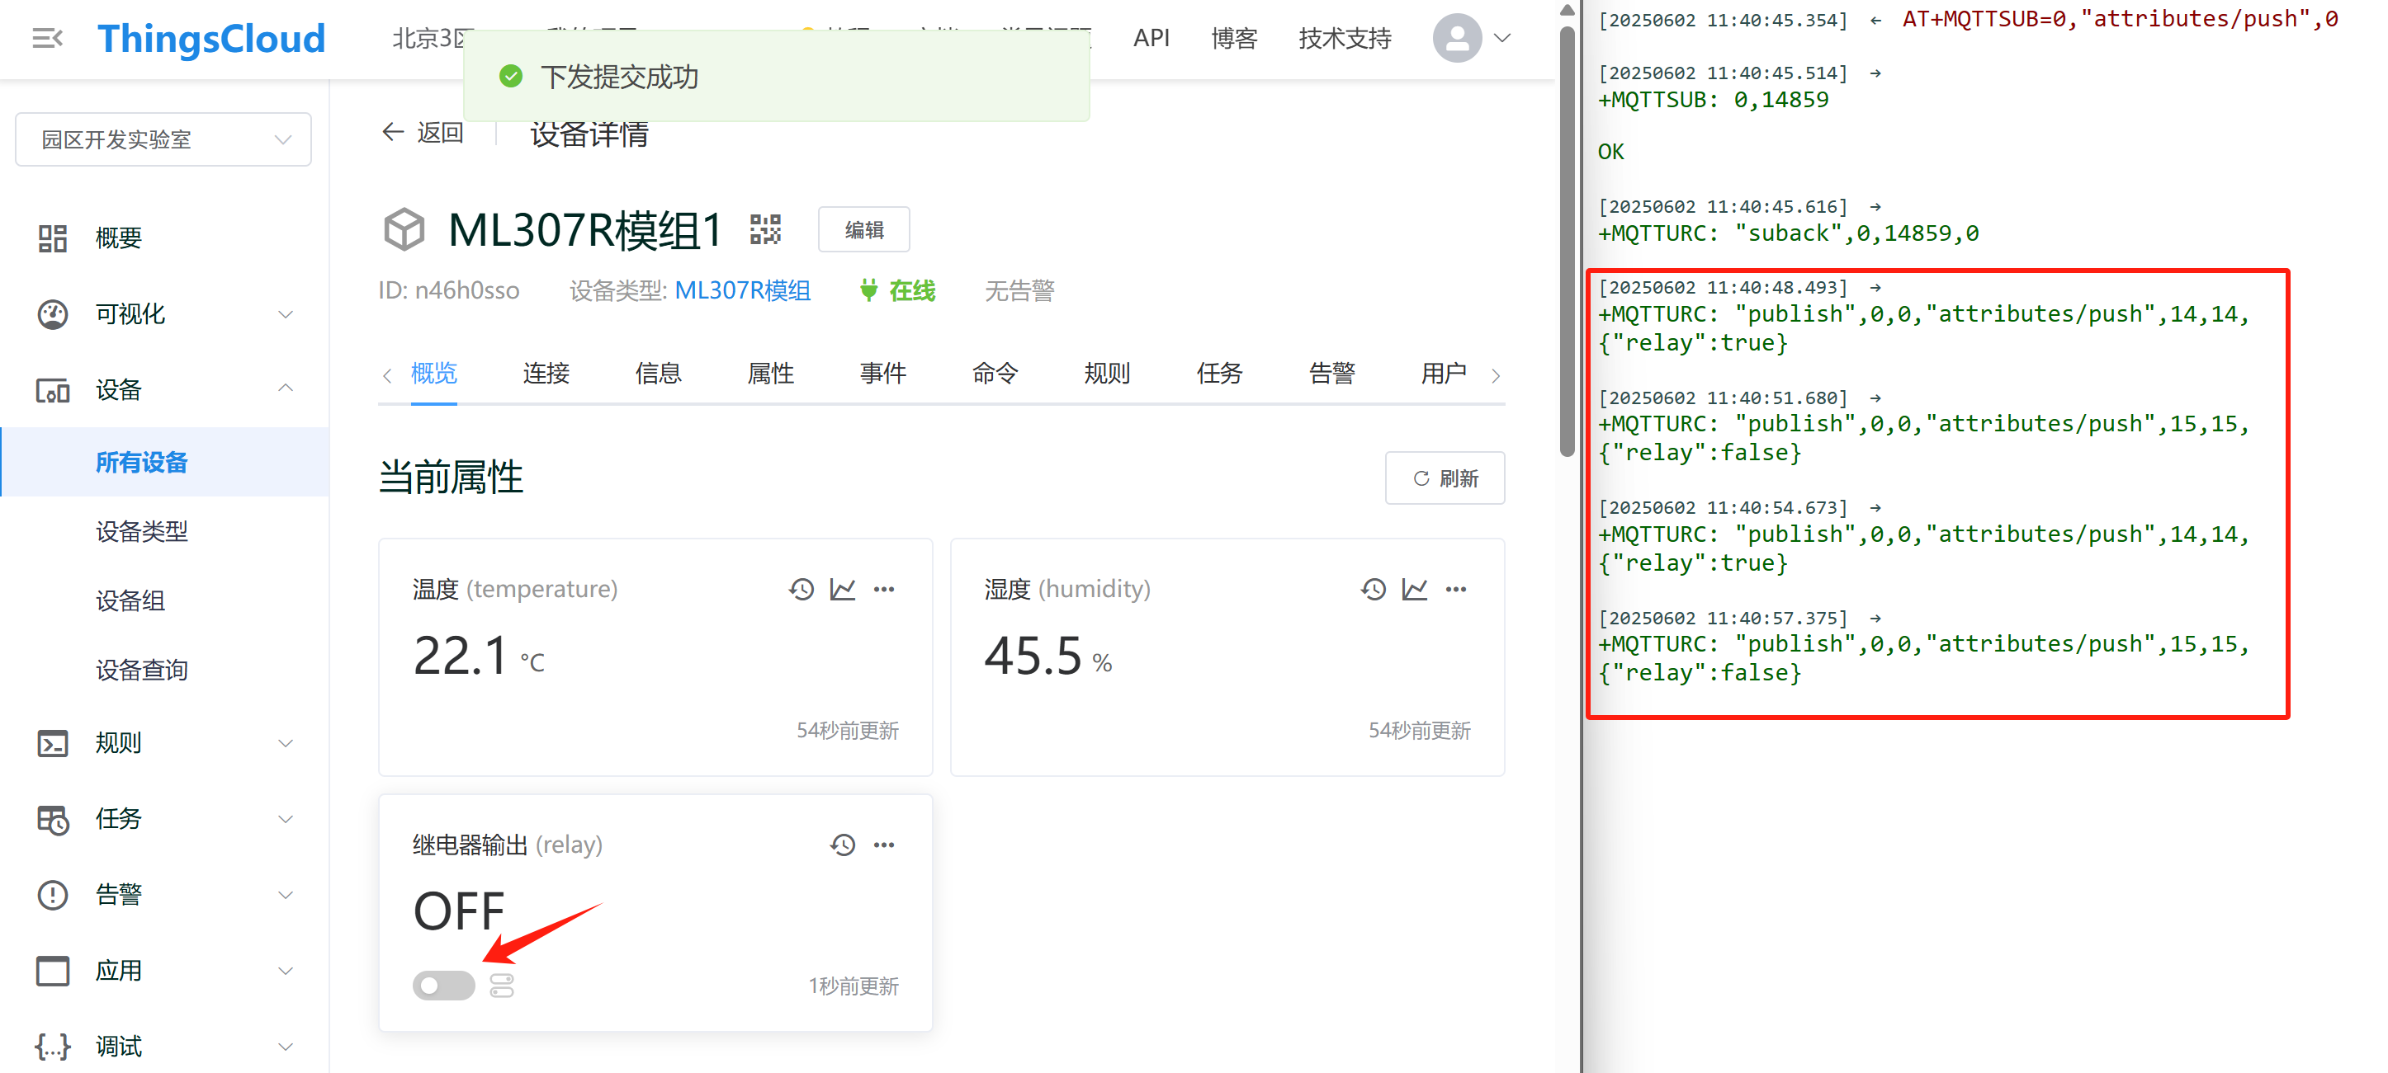
Task: Collapse the 设备 menu chevron
Action: pos(286,388)
